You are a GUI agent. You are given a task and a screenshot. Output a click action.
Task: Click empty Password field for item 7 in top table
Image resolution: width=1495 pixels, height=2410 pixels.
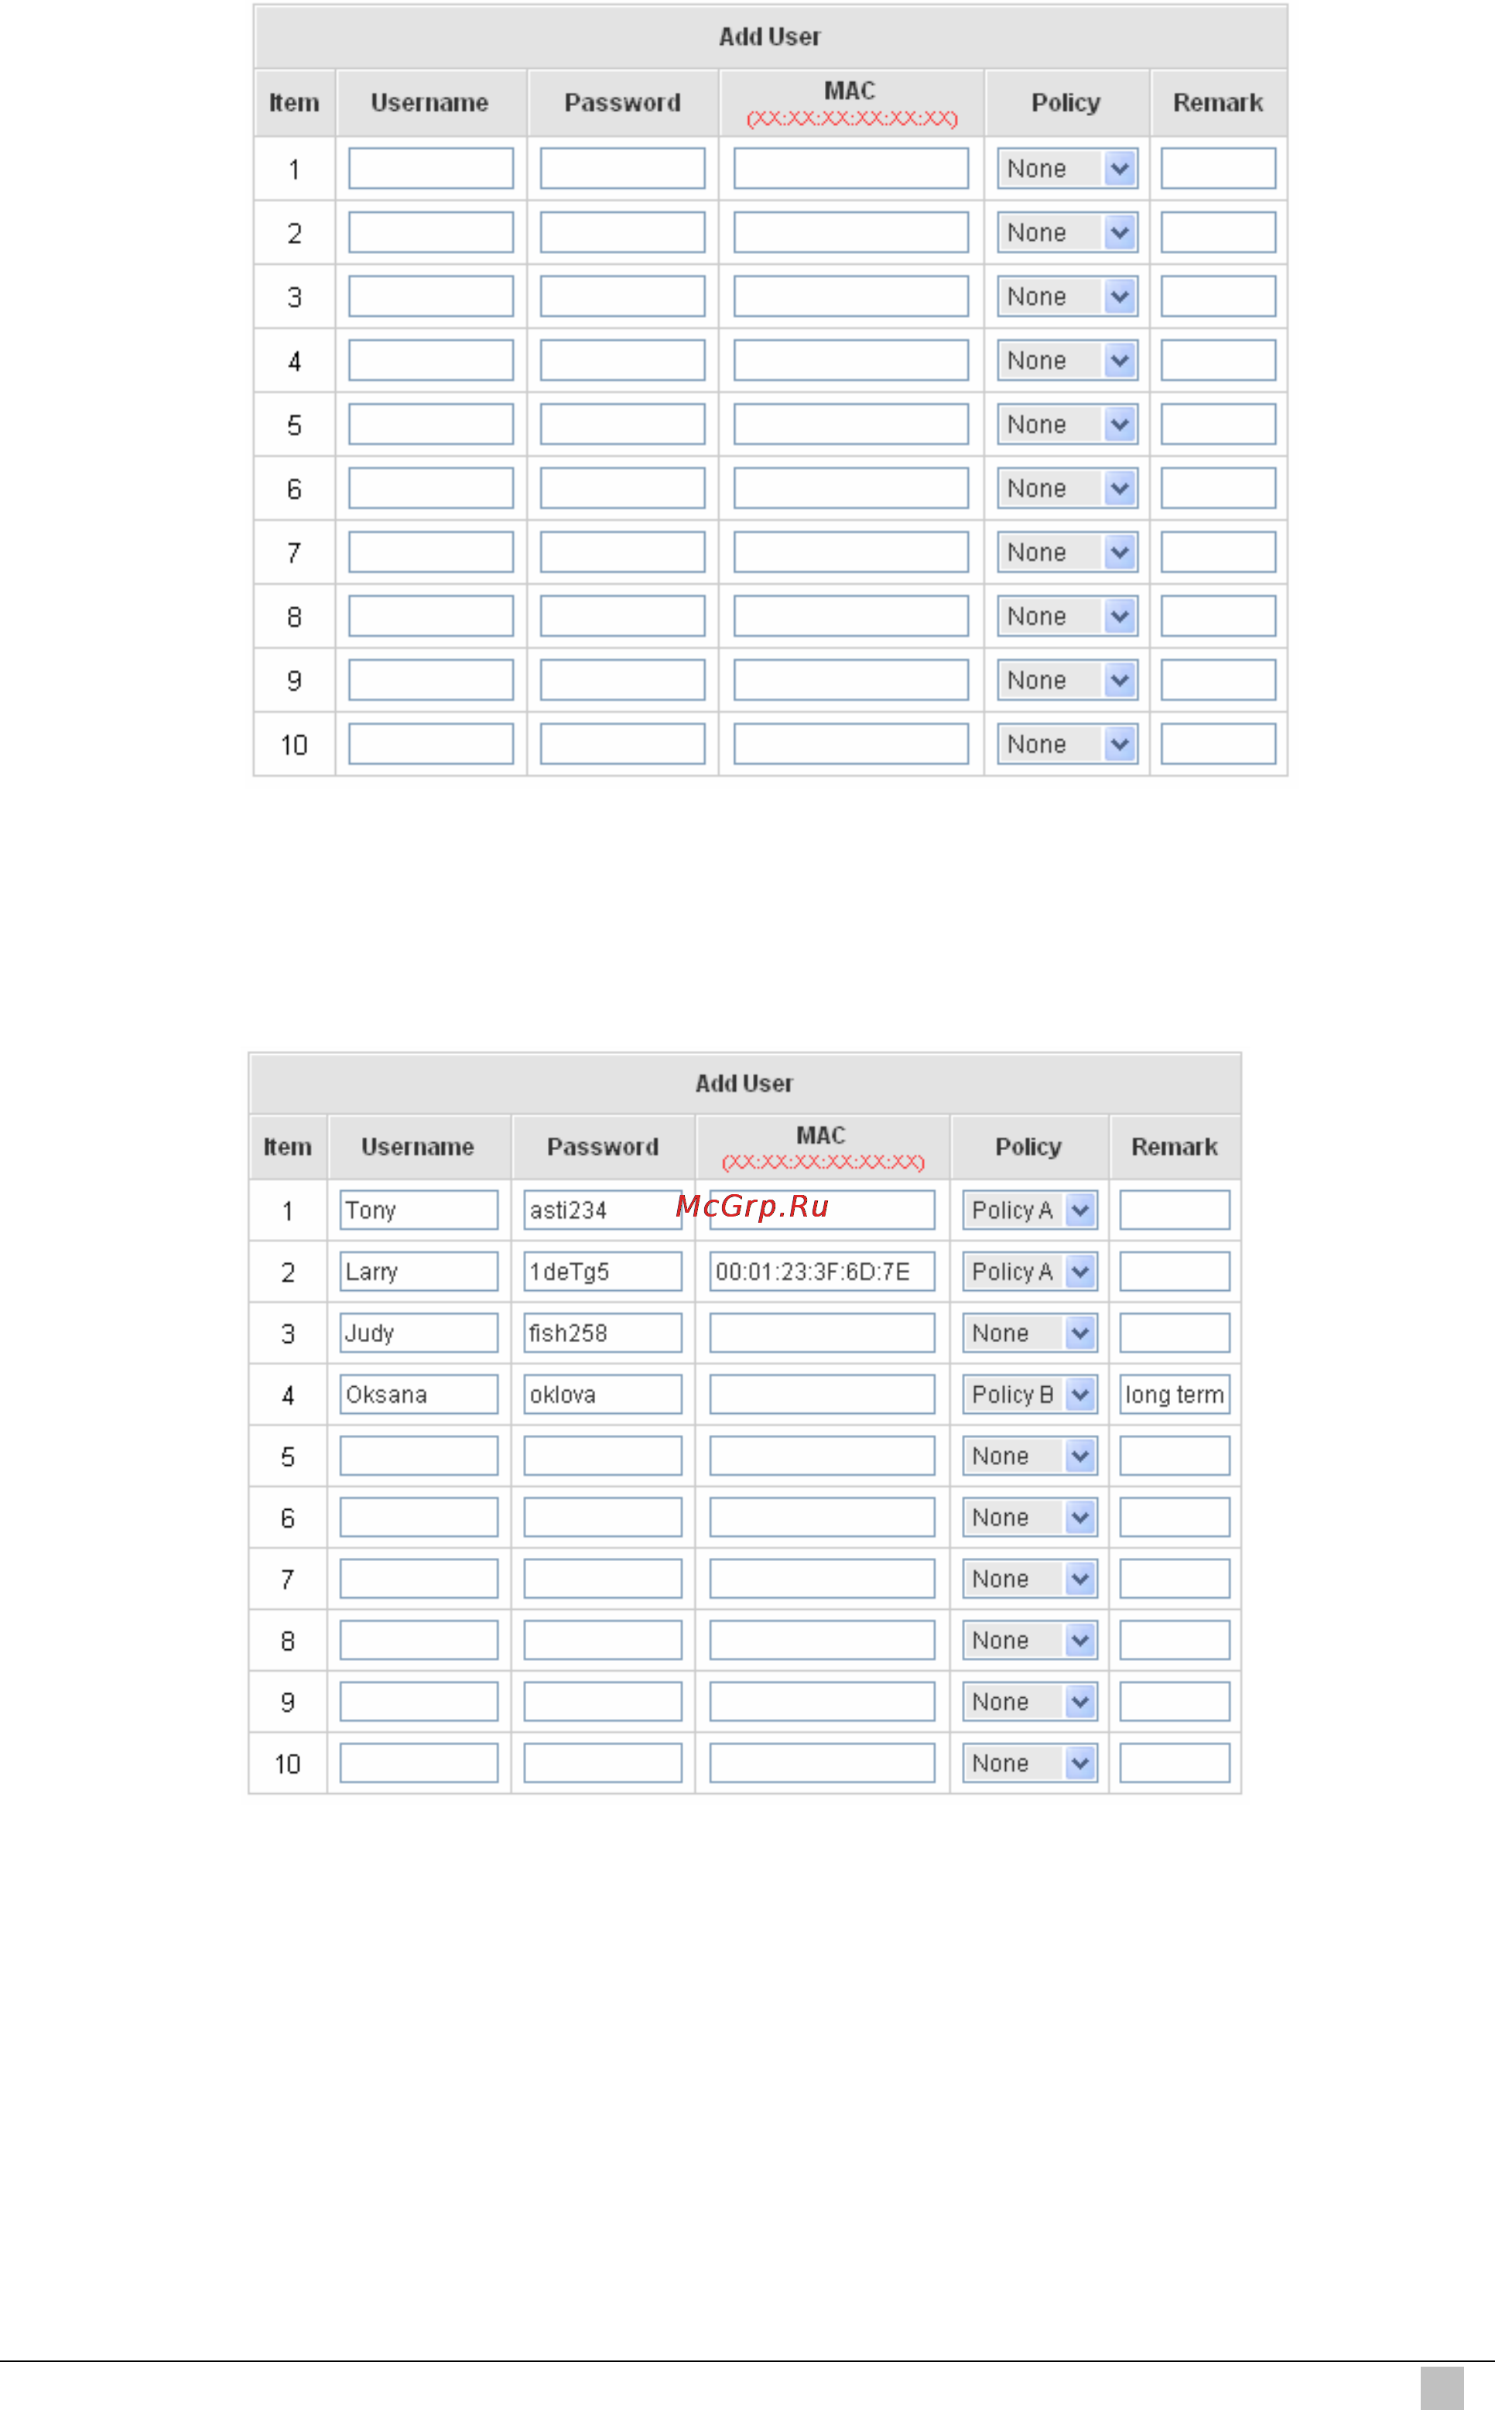623,552
